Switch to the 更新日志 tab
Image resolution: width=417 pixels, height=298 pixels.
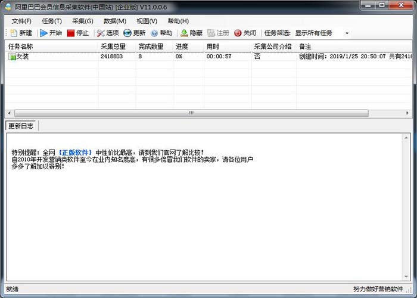point(21,126)
